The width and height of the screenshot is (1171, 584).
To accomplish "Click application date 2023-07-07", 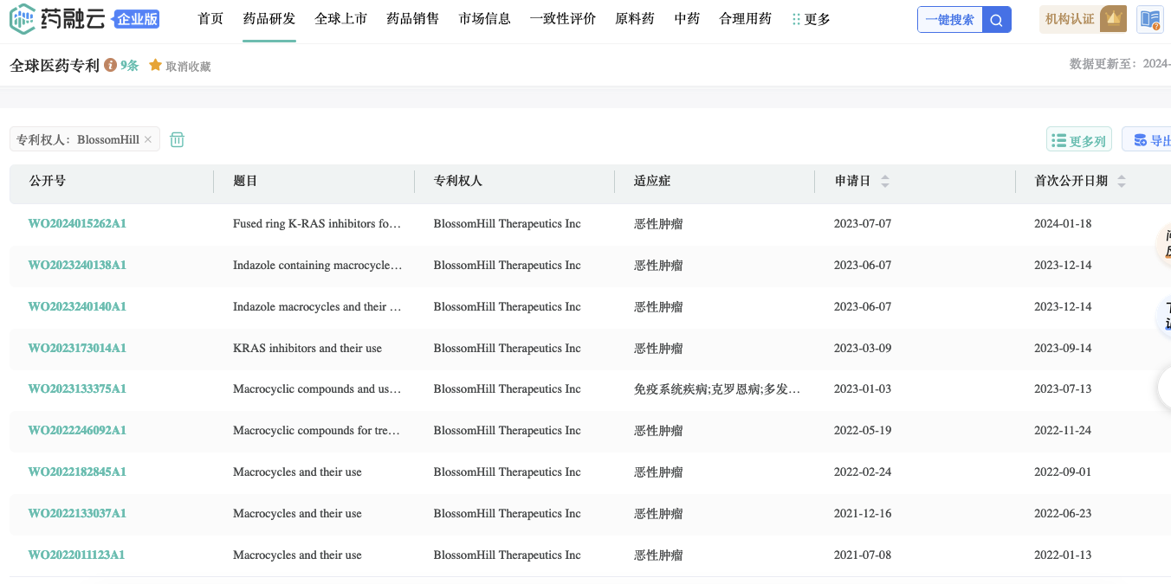I will (x=863, y=223).
